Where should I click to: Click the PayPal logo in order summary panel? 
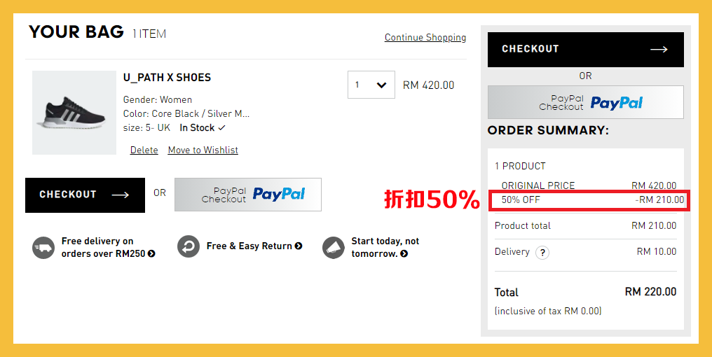pos(617,103)
